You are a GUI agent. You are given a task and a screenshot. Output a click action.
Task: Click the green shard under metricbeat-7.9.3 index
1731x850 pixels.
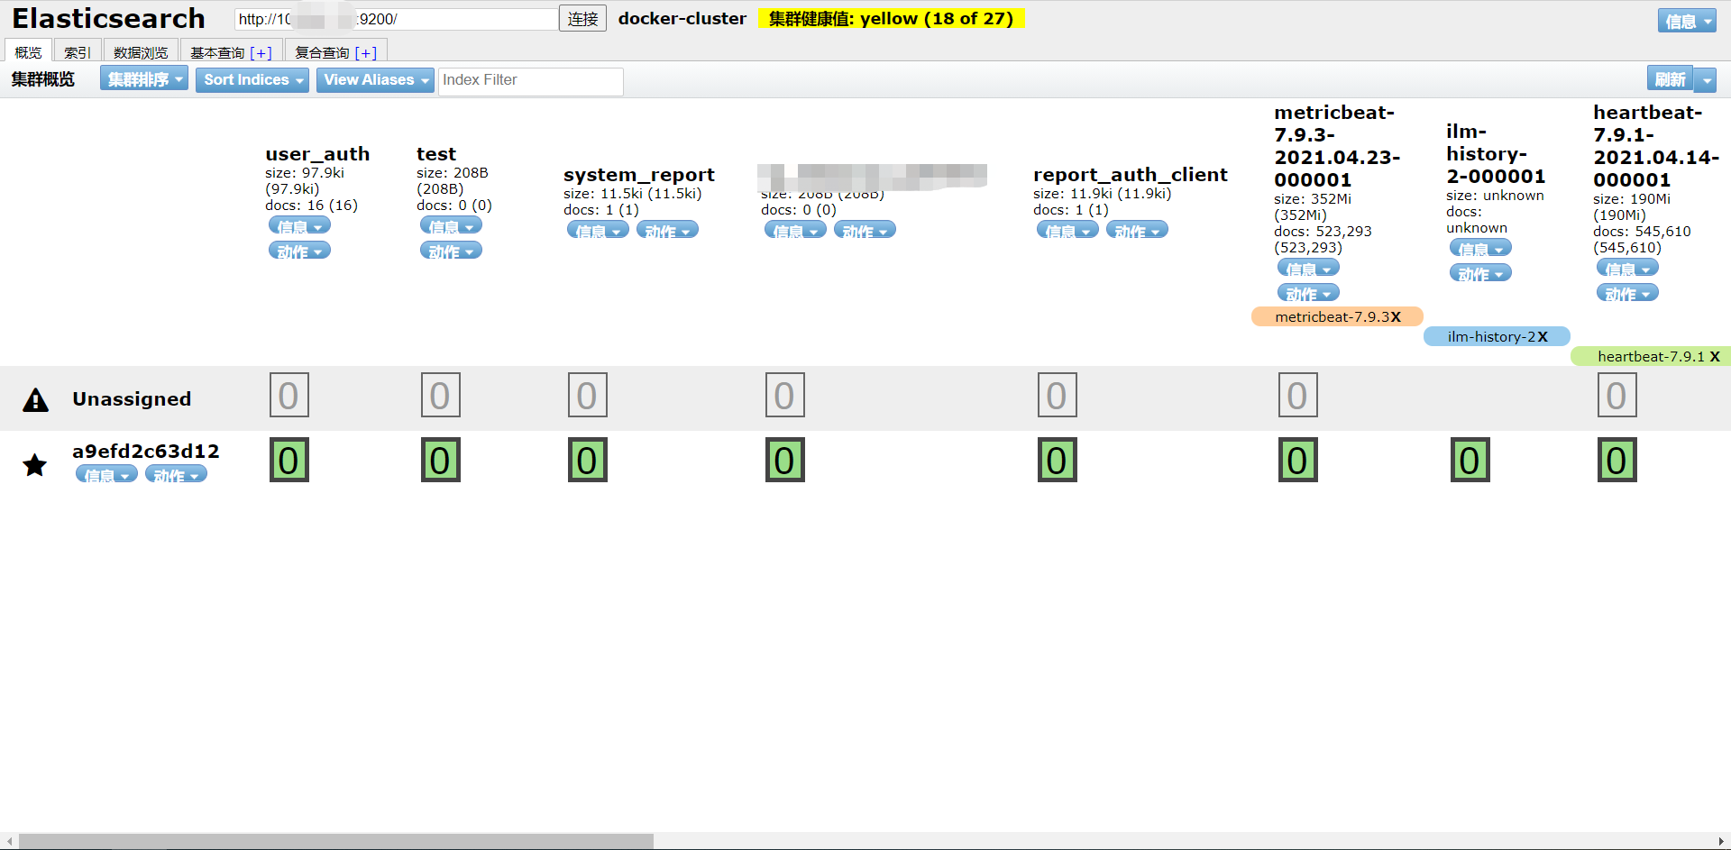(1298, 460)
